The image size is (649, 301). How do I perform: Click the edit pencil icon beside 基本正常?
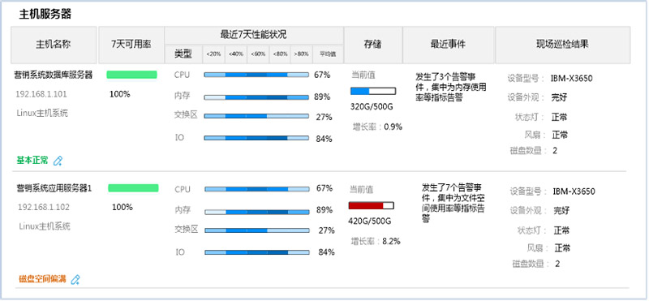pyautogui.click(x=58, y=161)
